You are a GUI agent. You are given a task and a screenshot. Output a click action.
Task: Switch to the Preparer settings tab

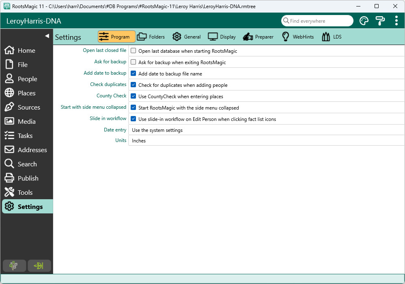pos(258,37)
